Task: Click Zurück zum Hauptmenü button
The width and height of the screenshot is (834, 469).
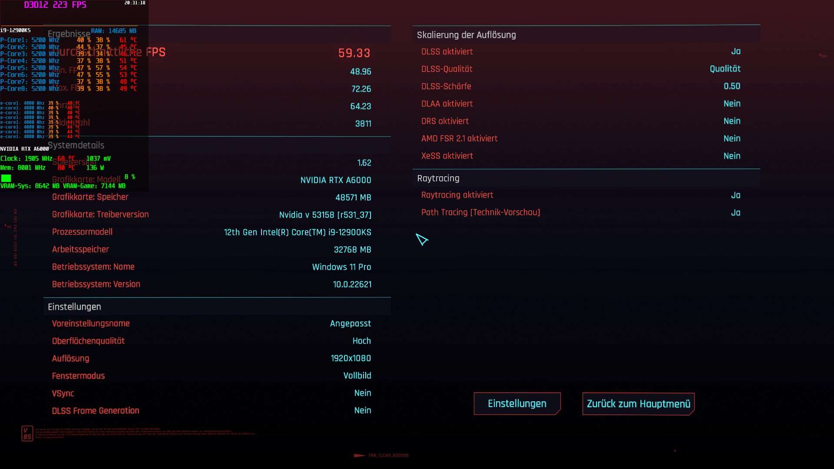Action: [x=638, y=404]
